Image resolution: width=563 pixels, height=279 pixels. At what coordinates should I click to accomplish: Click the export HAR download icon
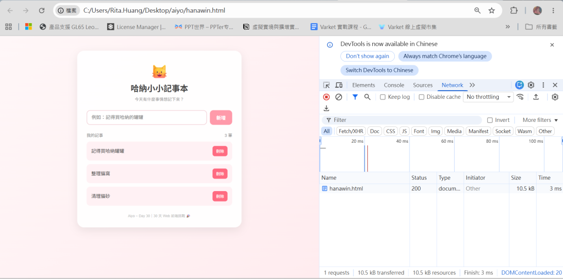pos(327,108)
